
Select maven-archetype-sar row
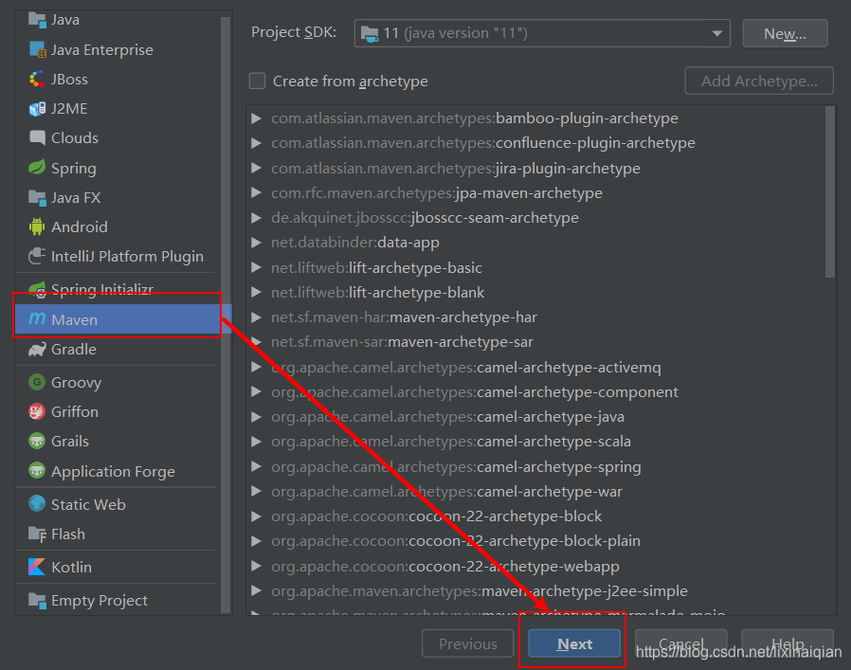pos(534,342)
